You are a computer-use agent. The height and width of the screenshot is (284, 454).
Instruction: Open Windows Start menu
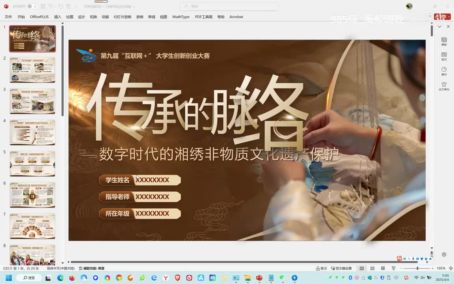point(9,278)
